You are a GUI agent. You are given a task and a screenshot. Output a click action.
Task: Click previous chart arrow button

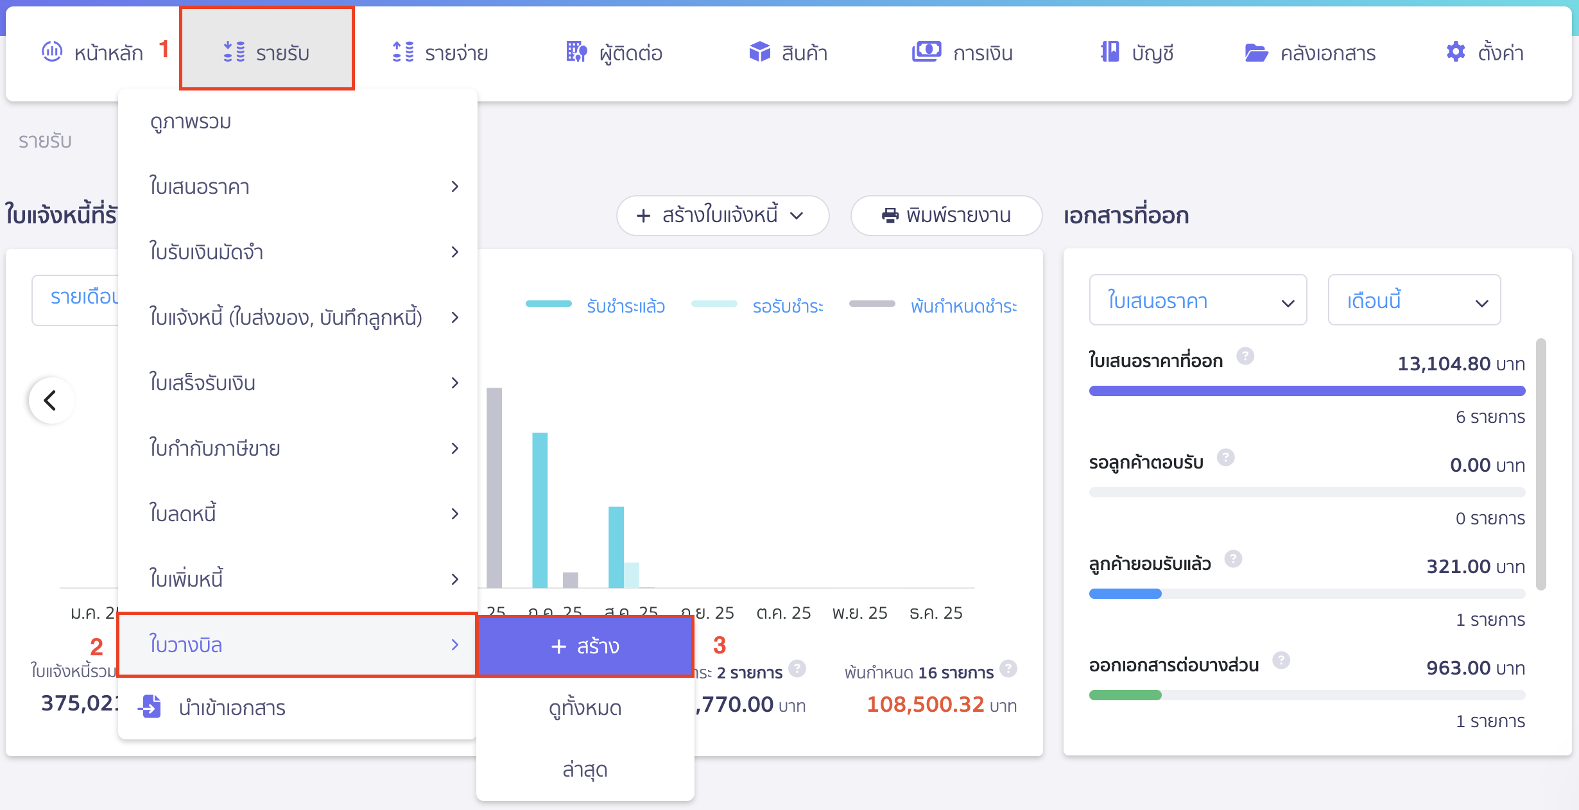(51, 400)
